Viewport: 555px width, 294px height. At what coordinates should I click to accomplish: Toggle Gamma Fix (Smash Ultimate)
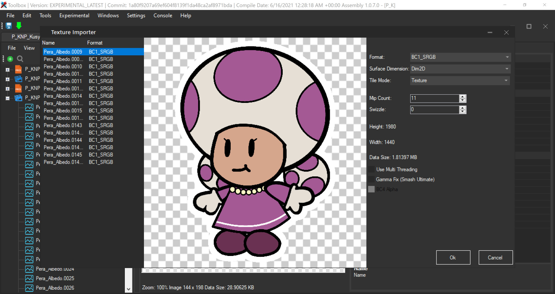pos(371,179)
